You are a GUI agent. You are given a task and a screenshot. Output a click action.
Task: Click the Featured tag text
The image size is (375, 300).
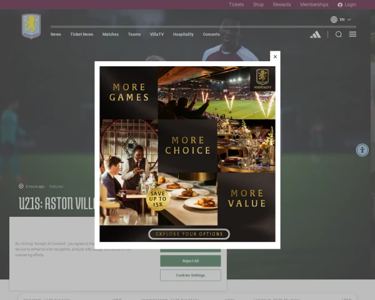click(56, 186)
